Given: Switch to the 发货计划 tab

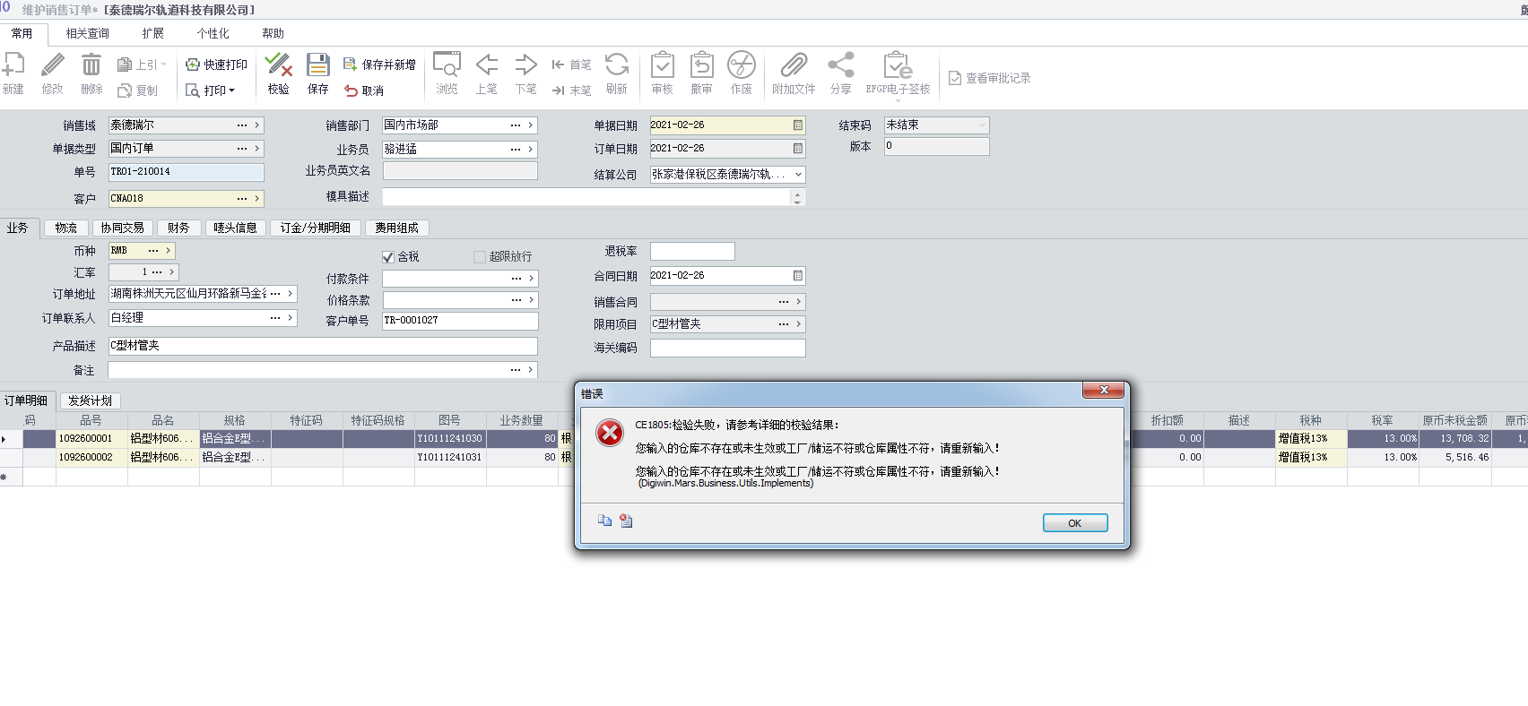Looking at the screenshot, I should (91, 400).
